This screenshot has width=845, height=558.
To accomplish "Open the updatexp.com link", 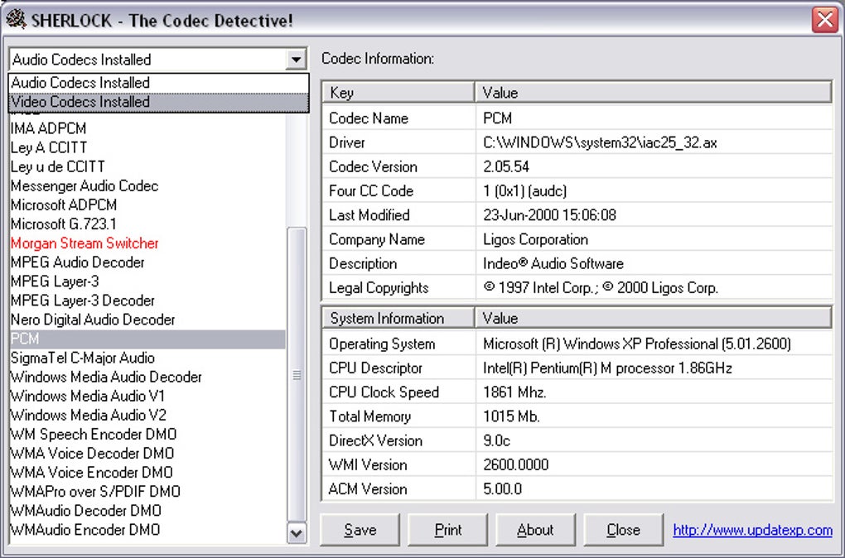I will pos(753,531).
